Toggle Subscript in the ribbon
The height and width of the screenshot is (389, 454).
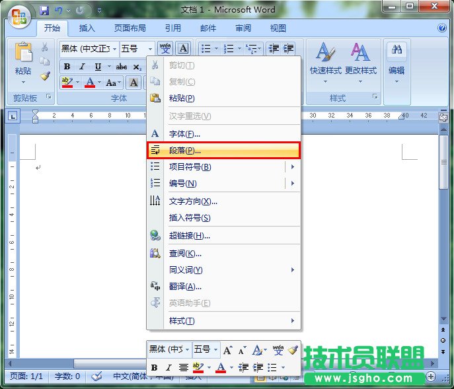[137, 67]
